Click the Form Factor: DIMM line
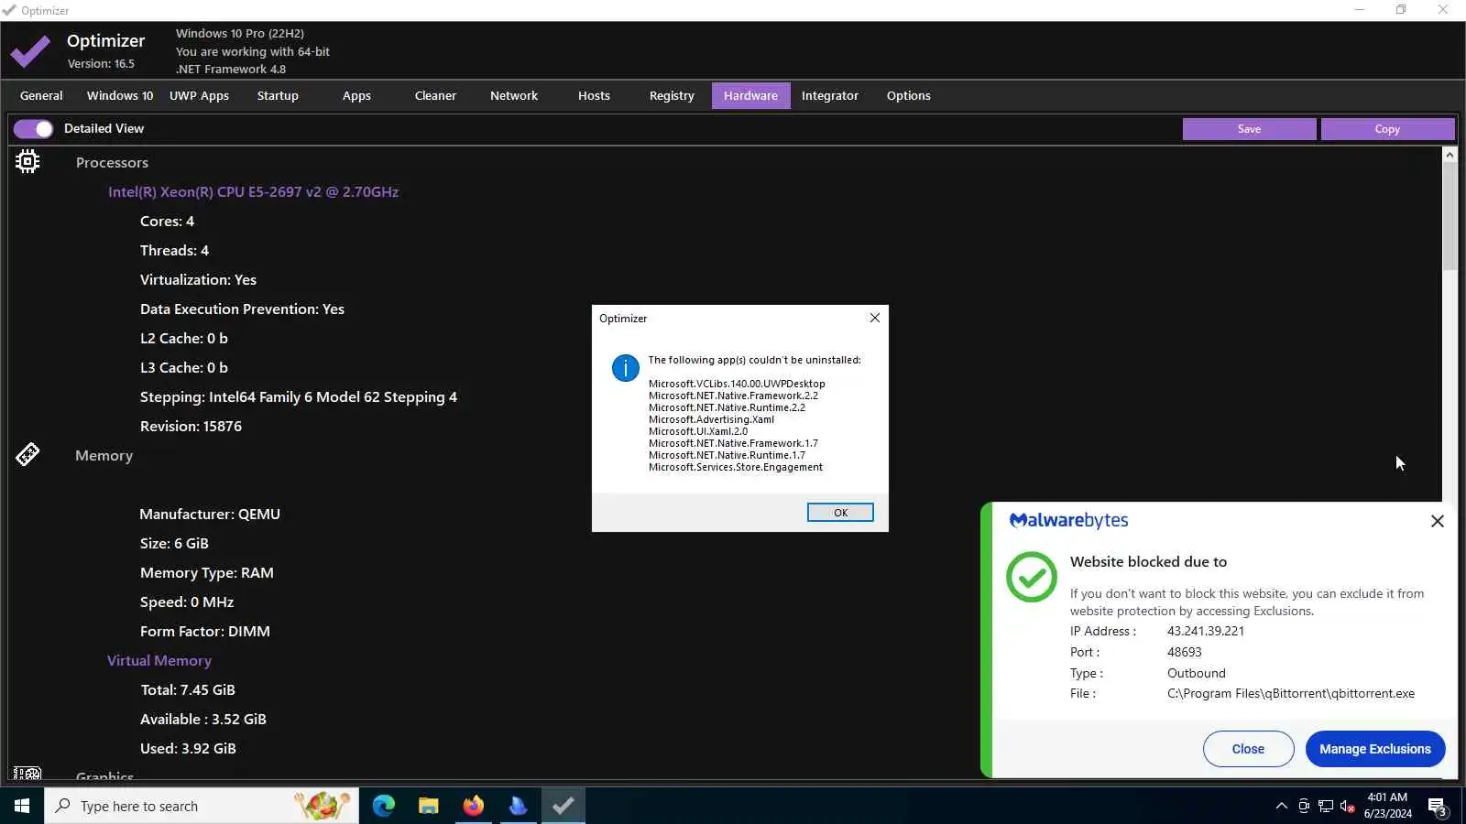This screenshot has height=824, width=1466. click(x=205, y=631)
